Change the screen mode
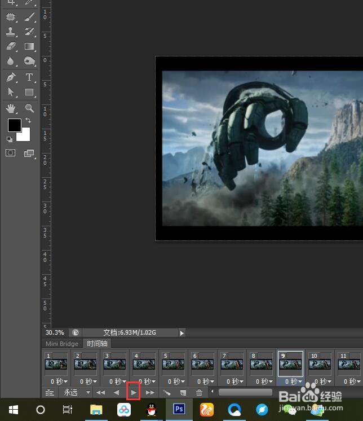This screenshot has height=421, width=363. (x=29, y=153)
